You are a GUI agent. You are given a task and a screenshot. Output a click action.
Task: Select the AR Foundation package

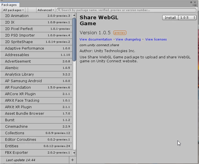[36, 88]
